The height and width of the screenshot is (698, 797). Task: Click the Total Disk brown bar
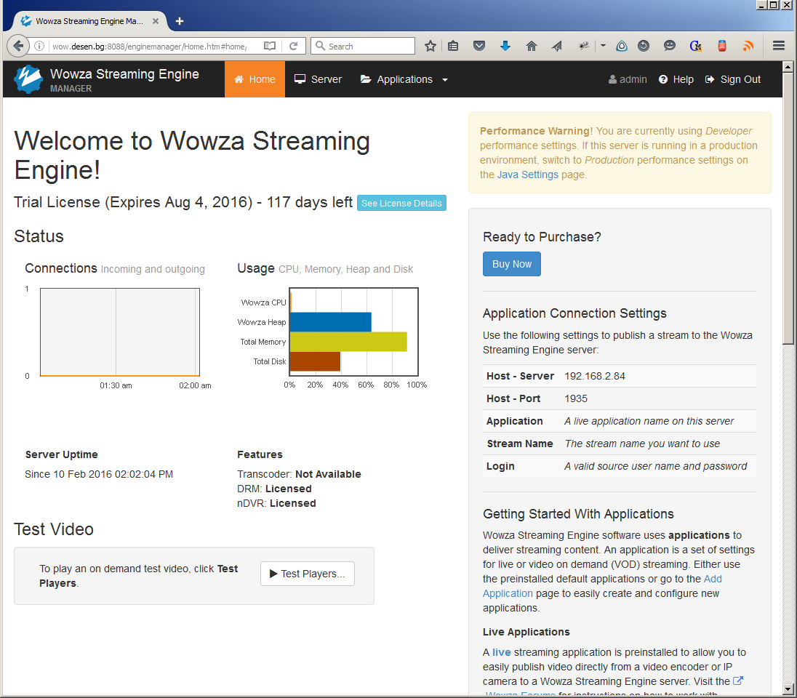(x=315, y=361)
